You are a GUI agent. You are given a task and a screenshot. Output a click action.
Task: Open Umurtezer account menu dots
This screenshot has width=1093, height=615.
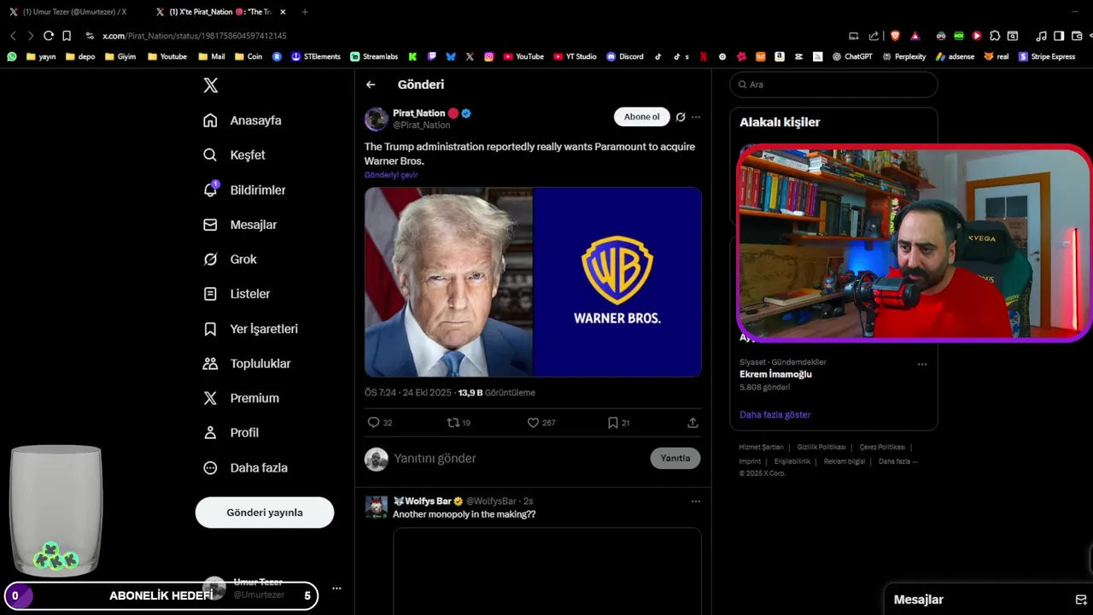tap(336, 589)
